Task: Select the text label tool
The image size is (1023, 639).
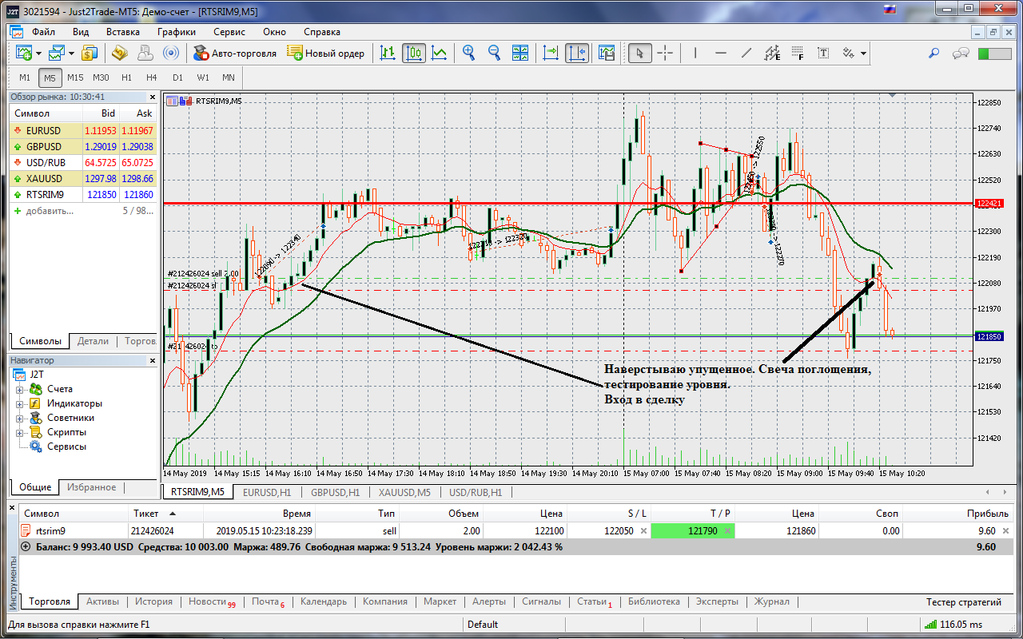Action: point(823,54)
